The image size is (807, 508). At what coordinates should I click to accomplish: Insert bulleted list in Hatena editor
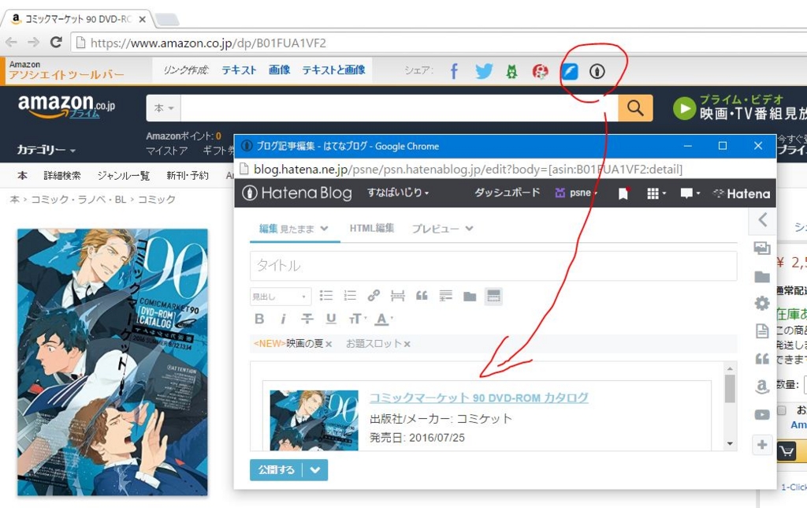pyautogui.click(x=325, y=295)
